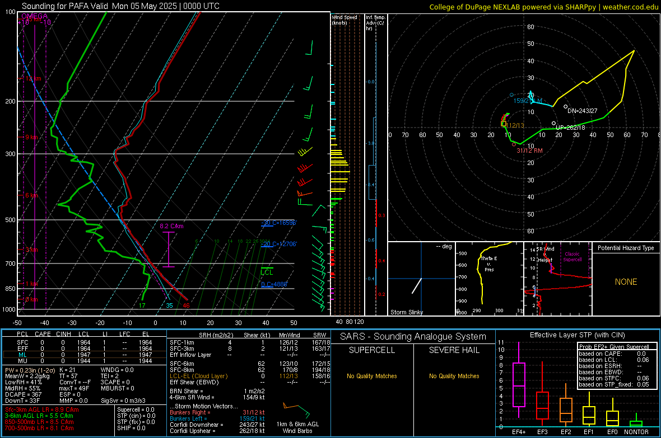Viewport: 661px width, 438px height.
Task: Click the '9 km' height marker
Action: [x=32, y=137]
